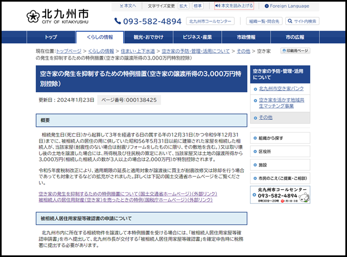
Task: Open the 国土交通省ホームページ external link
Action: 128,194
